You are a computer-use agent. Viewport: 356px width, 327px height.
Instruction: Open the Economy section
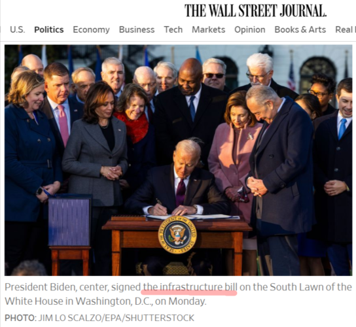91,29
